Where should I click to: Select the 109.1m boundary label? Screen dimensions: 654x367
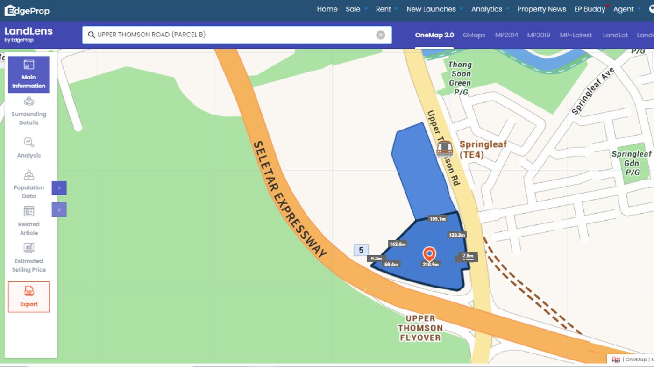tap(437, 219)
